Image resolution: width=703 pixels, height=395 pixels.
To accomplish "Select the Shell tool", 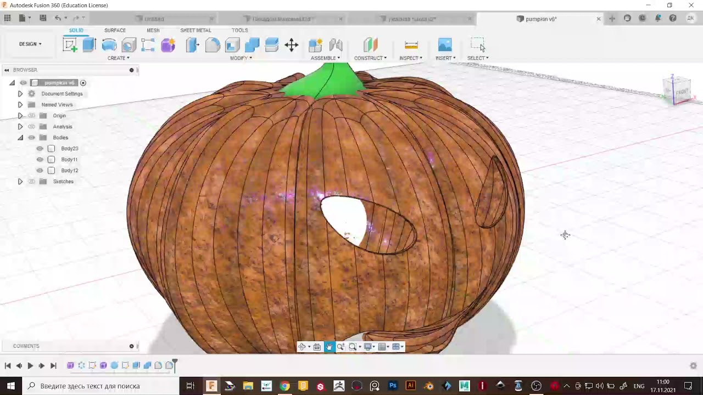I will pyautogui.click(x=232, y=45).
